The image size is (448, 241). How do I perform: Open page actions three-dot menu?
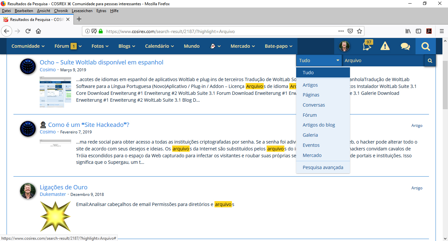pos(341,31)
